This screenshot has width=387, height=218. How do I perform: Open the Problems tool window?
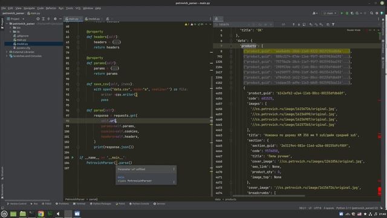point(62,204)
